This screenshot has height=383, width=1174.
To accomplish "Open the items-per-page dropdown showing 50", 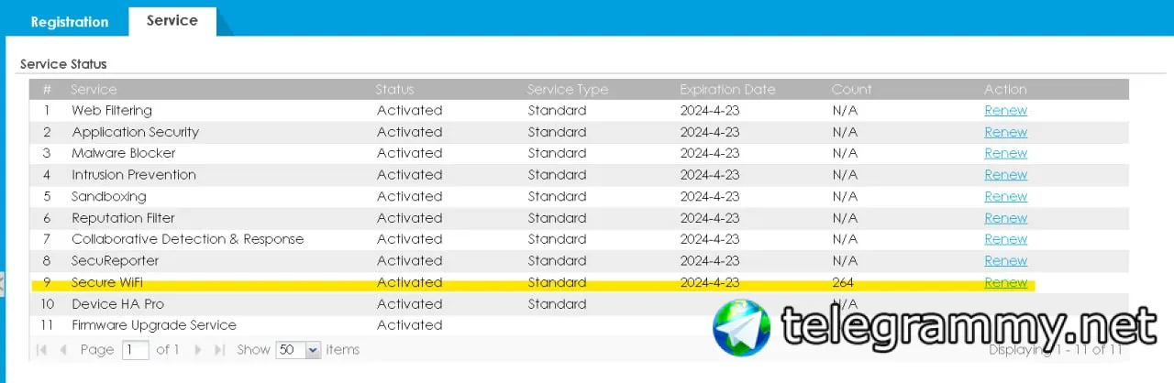I will pyautogui.click(x=313, y=350).
